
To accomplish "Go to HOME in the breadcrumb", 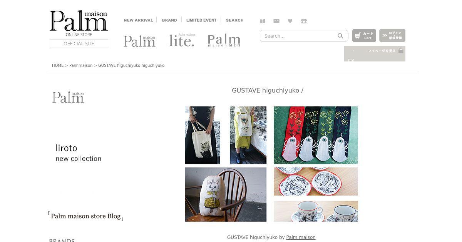I will tap(58, 66).
